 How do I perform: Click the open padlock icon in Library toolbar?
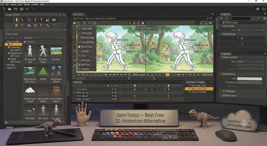(x=47, y=20)
